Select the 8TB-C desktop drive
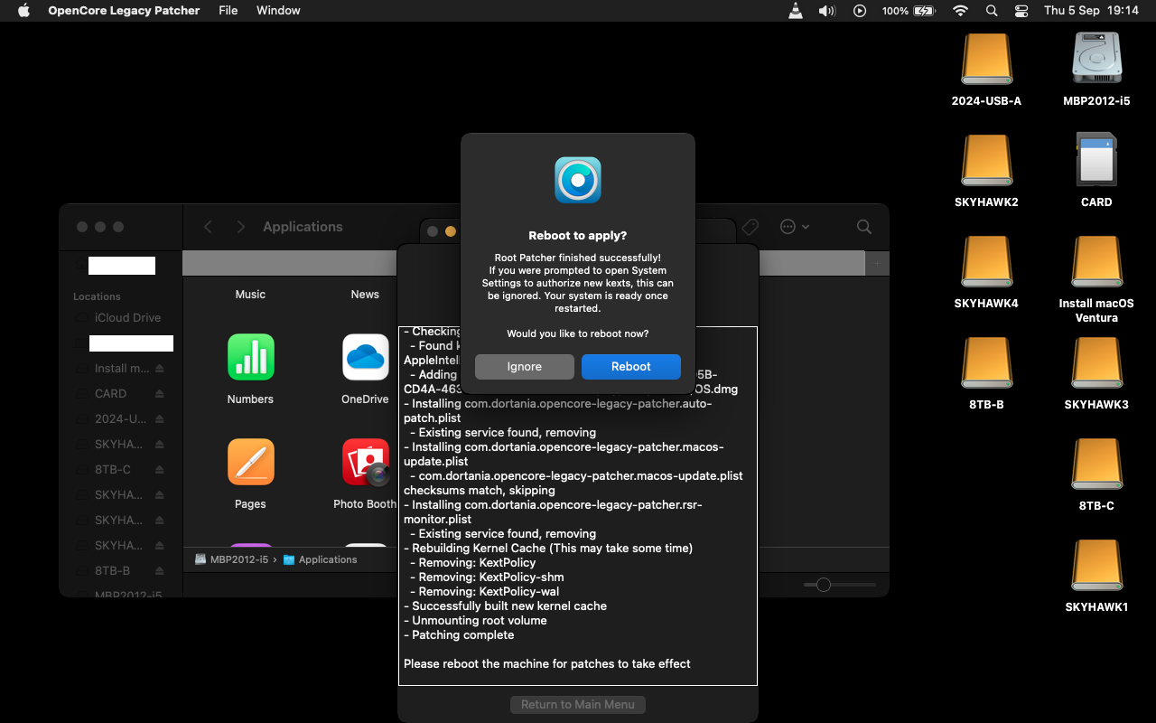1156x723 pixels. (x=1096, y=465)
